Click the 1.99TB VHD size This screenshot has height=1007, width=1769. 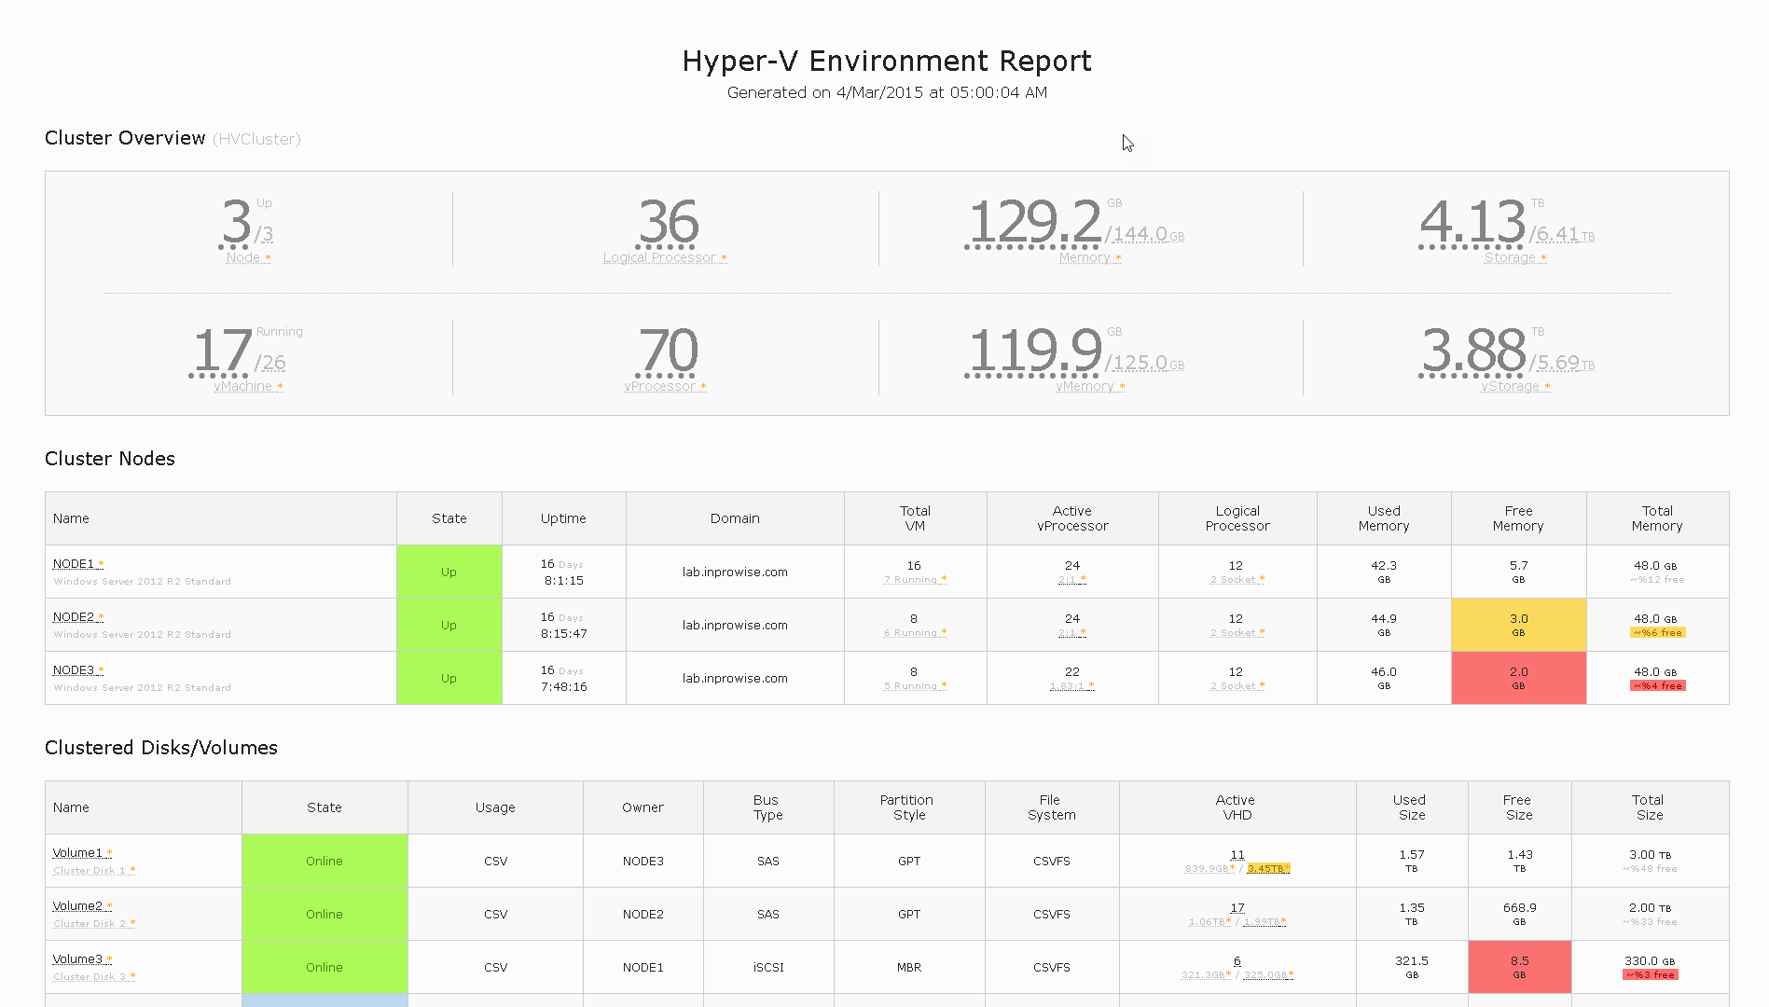pyautogui.click(x=1262, y=922)
